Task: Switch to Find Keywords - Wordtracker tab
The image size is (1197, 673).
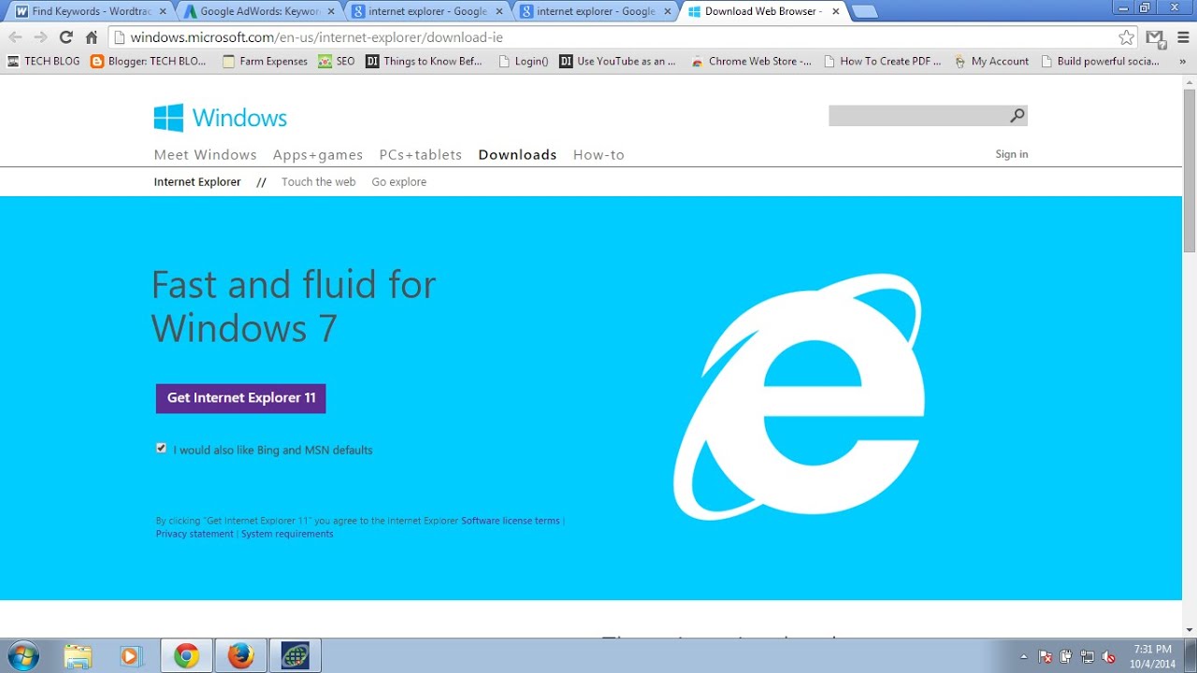Action: pos(89,11)
